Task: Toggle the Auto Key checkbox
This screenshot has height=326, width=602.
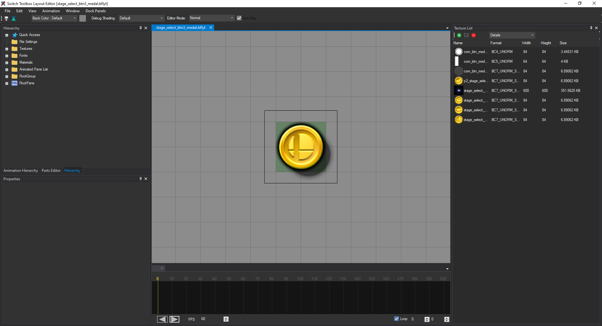Action: pyautogui.click(x=239, y=18)
